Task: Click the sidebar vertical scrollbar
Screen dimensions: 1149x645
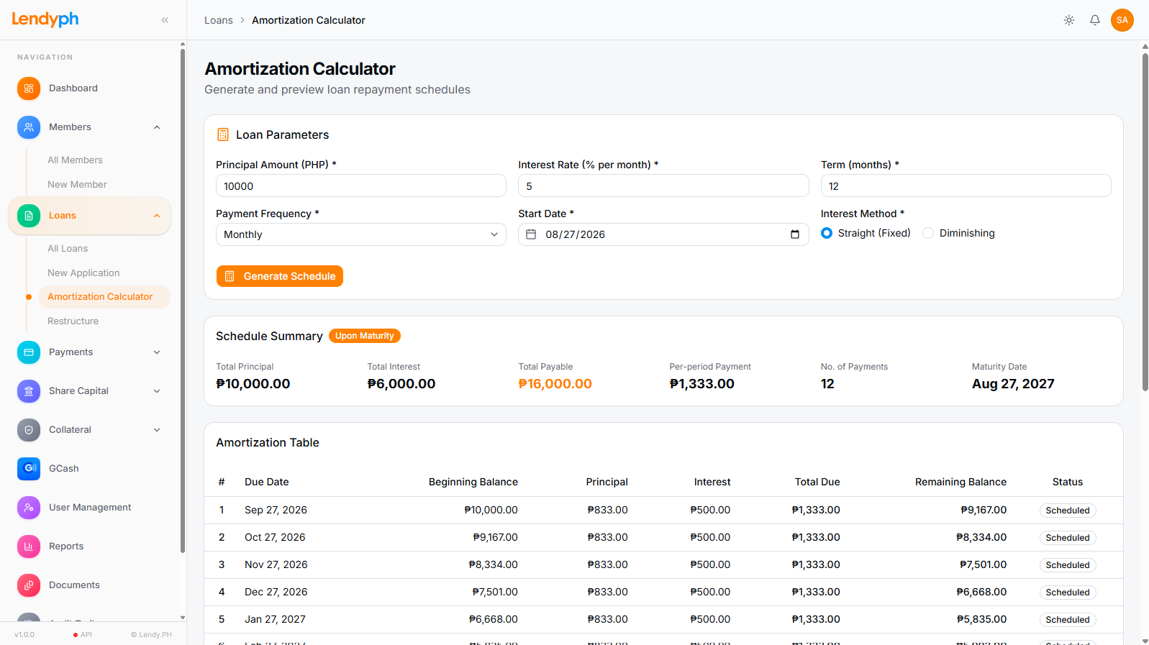Action: (x=183, y=301)
